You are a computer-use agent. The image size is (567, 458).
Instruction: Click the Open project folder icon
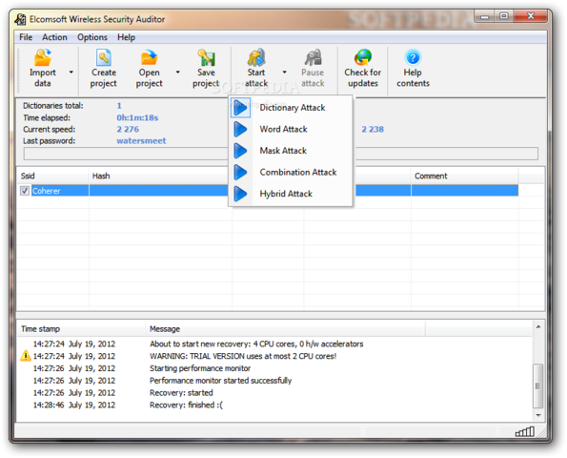(x=150, y=57)
